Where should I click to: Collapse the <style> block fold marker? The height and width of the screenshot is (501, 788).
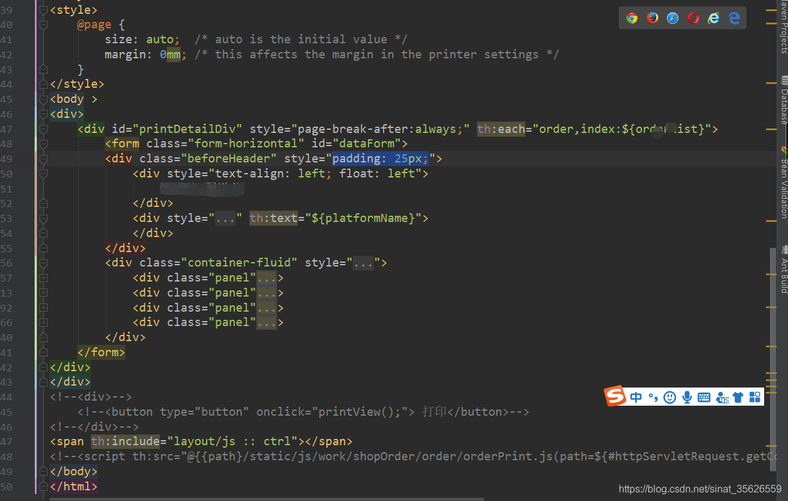click(x=43, y=10)
